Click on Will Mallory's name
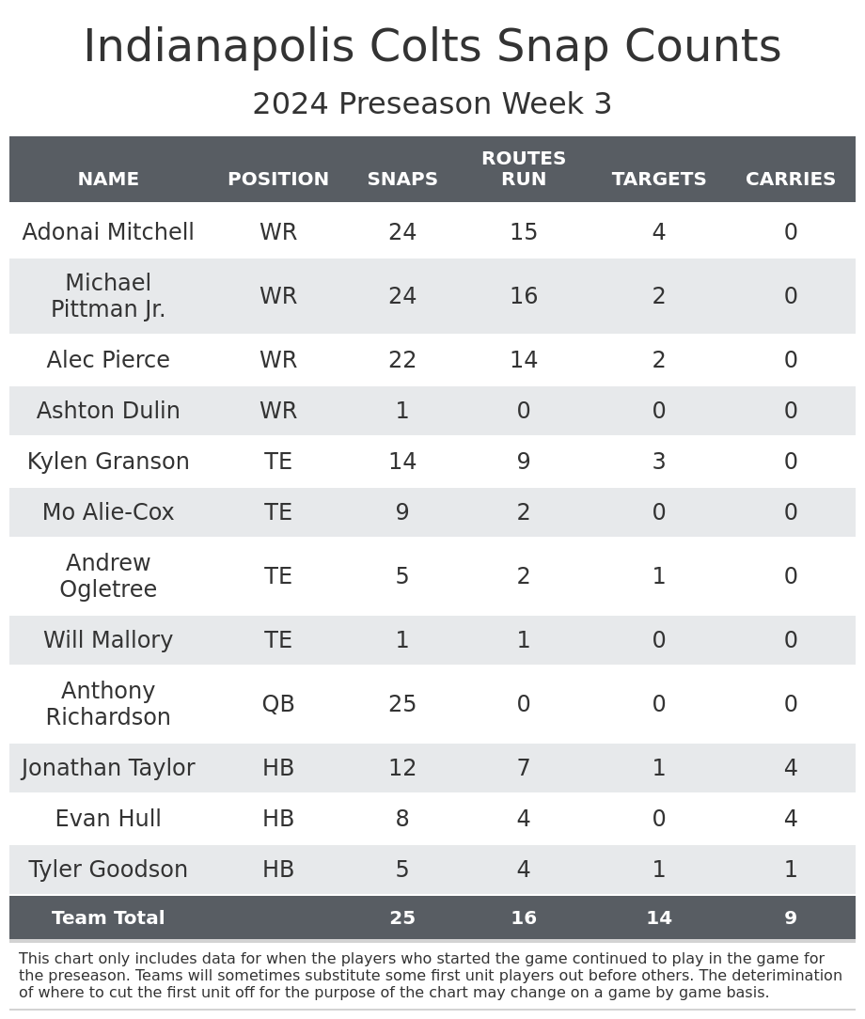Screen dimensions: 865x1019 point(108,640)
